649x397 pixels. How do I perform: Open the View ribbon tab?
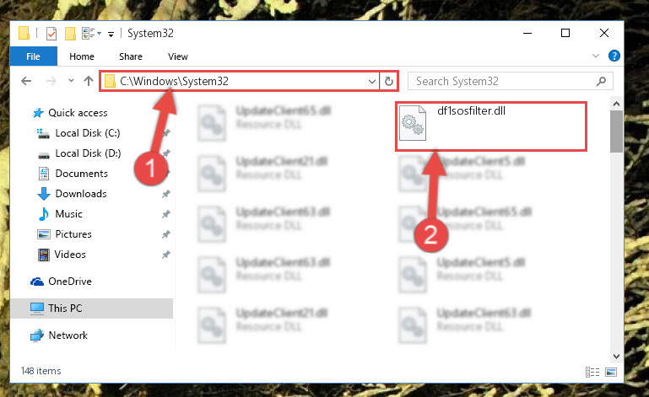pos(178,56)
